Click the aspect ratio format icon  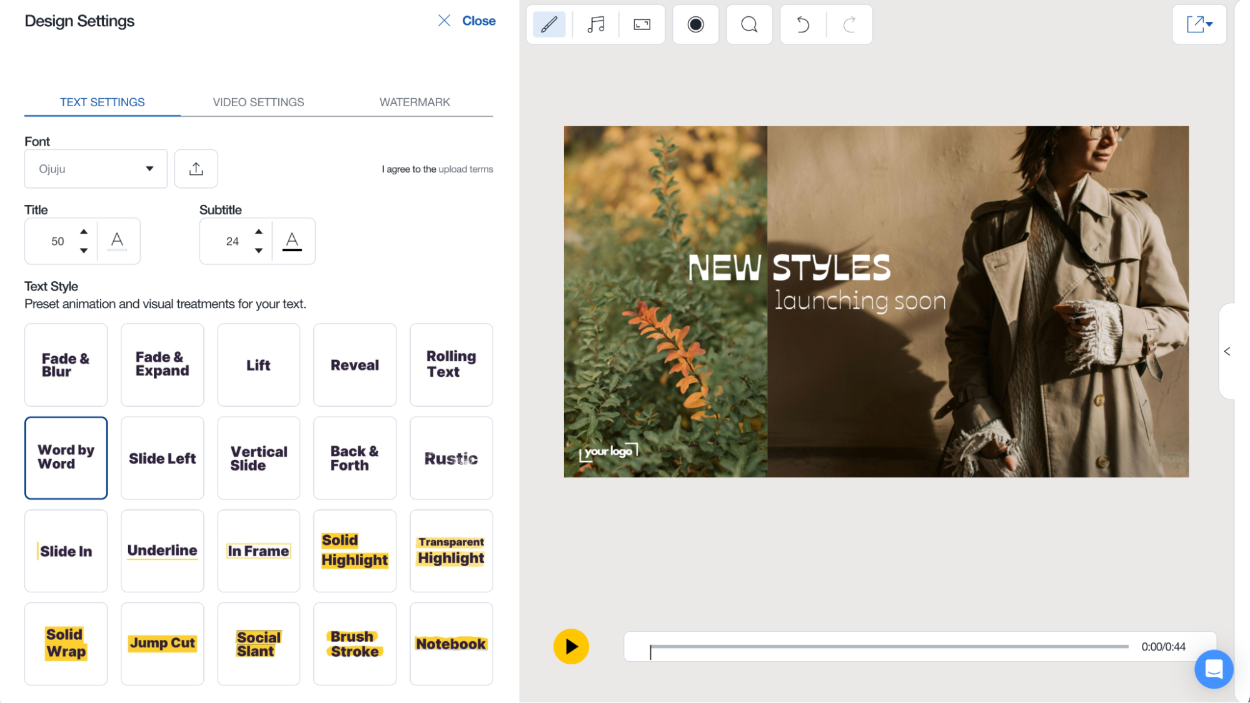coord(642,24)
